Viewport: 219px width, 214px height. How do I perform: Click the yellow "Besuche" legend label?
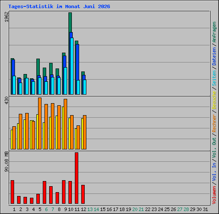[214, 100]
